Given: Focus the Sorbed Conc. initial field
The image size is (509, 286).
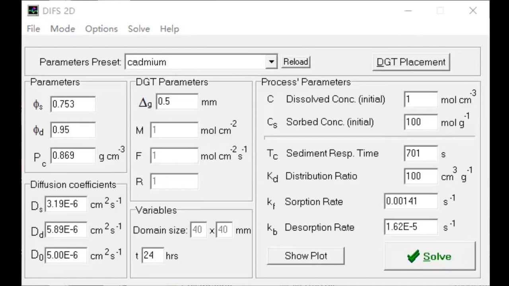Looking at the screenshot, I should [x=420, y=122].
